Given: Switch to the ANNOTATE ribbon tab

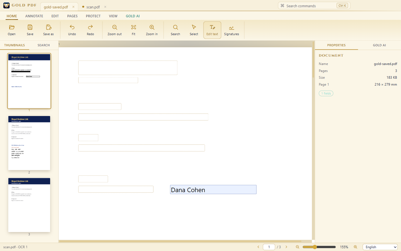Looking at the screenshot, I should pos(34,16).
